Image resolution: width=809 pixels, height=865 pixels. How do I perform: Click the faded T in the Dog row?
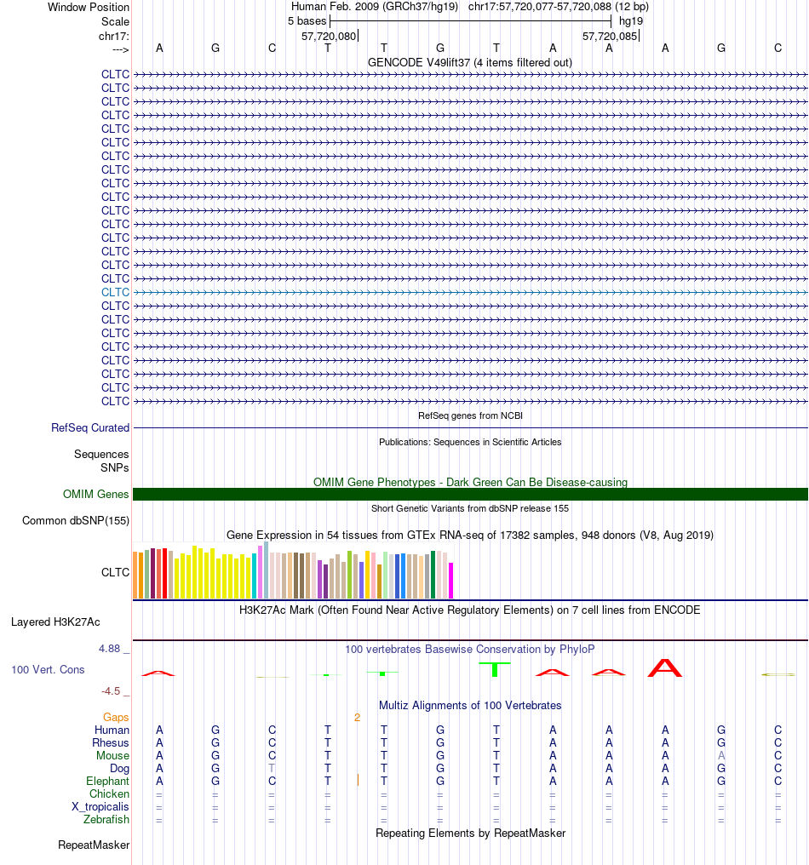pos(272,768)
